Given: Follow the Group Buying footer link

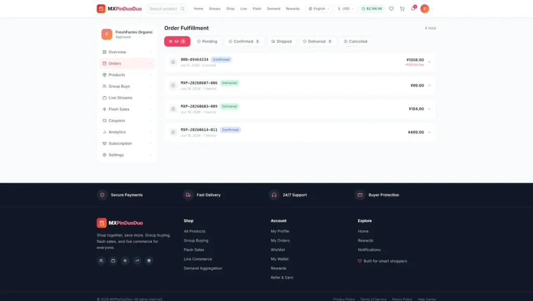Looking at the screenshot, I should click(x=196, y=241).
